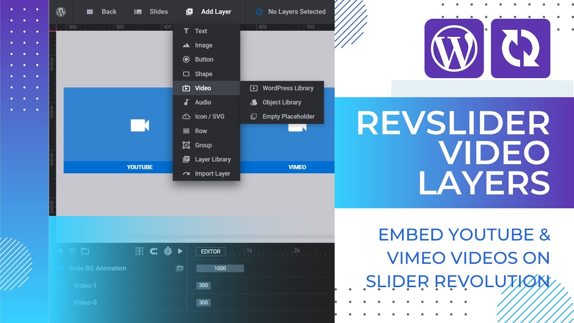
Task: Click the Image layer mountain icon
Action: (x=186, y=45)
